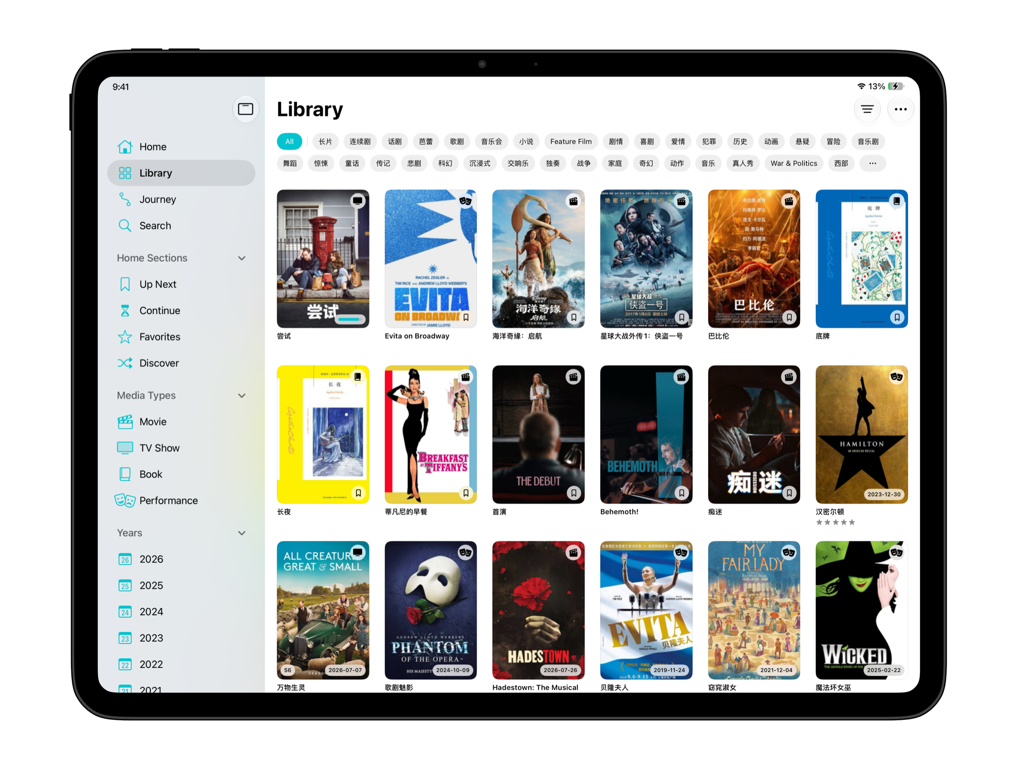Toggle bookmark on 巴比伦

(789, 317)
